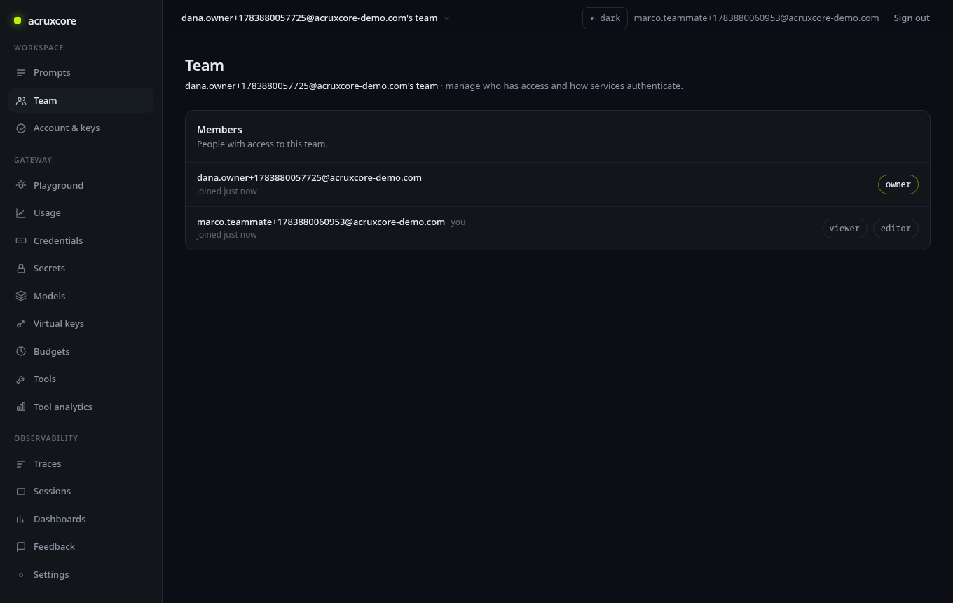
Task: Open Prompts in the sidebar
Action: 81,73
